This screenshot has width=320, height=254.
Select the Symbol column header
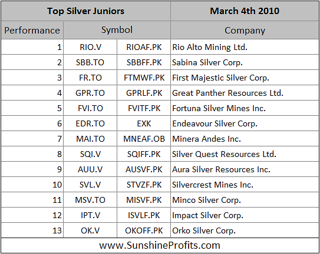click(x=117, y=30)
